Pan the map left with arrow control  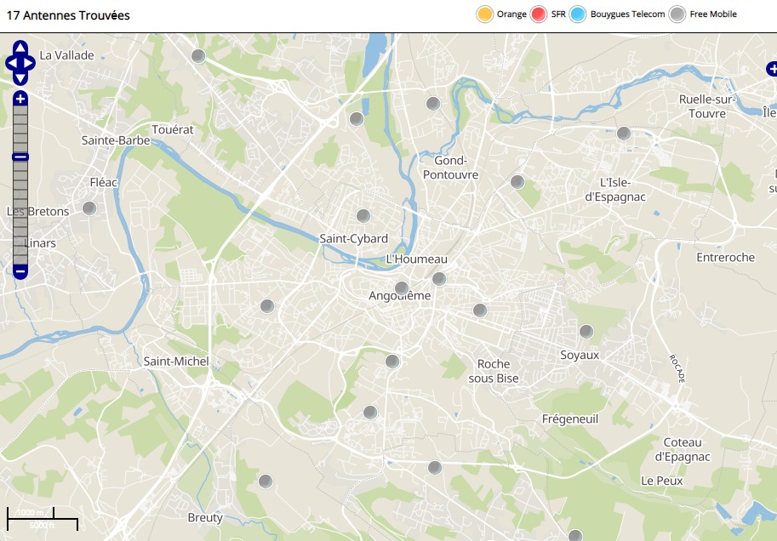11,63
